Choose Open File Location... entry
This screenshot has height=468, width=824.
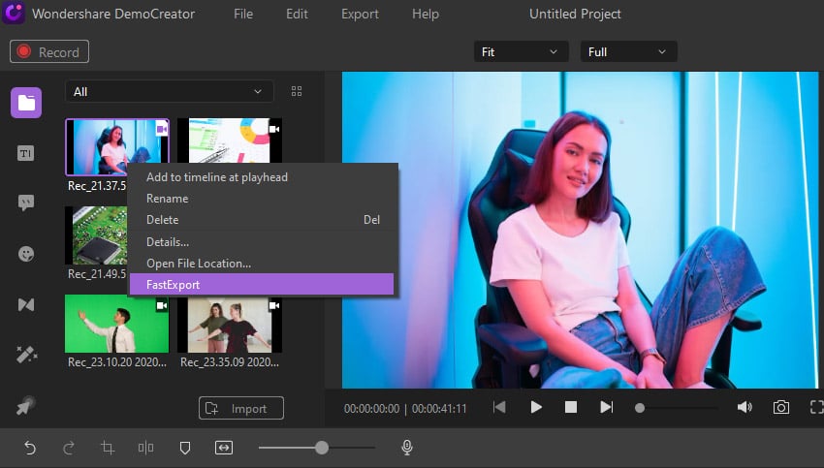[x=261, y=264]
